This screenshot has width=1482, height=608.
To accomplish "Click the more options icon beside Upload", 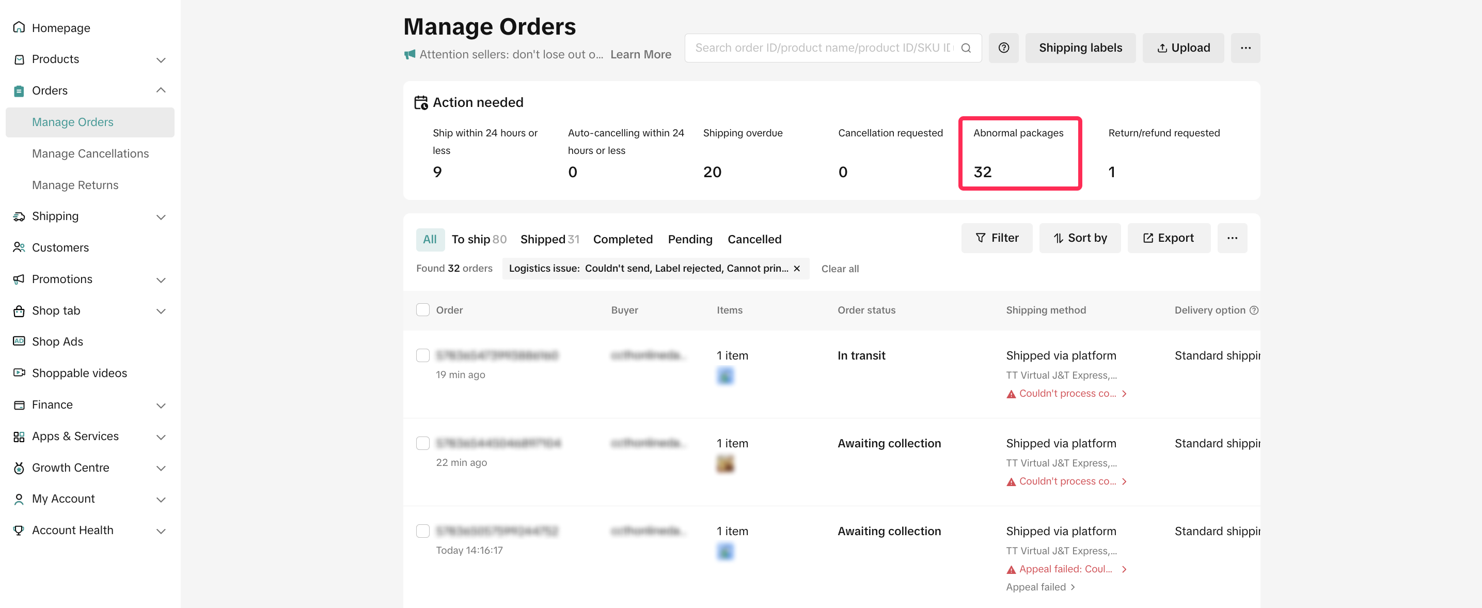I will [1245, 48].
